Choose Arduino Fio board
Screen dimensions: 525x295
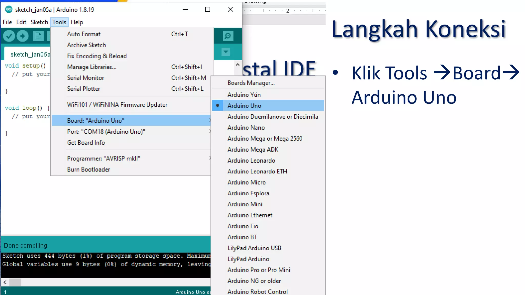point(268,226)
